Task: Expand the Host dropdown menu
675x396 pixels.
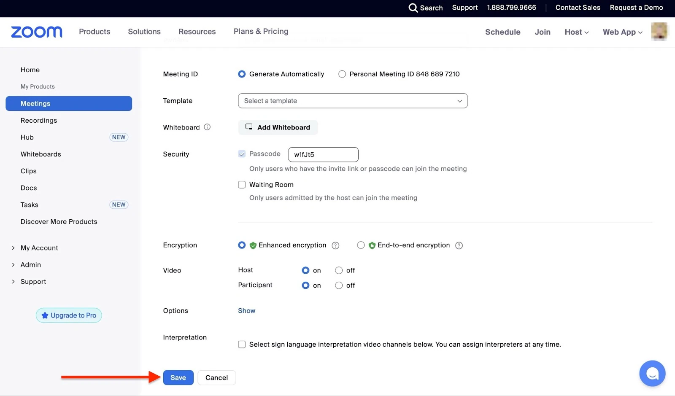Action: tap(577, 32)
